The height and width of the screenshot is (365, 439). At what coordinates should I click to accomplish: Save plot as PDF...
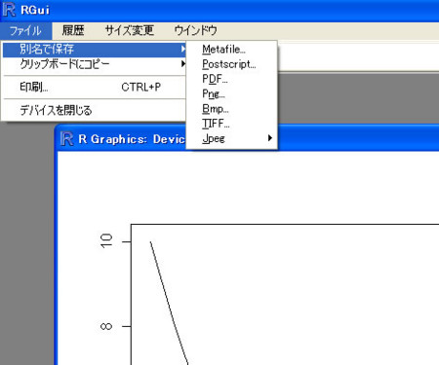coord(231,79)
